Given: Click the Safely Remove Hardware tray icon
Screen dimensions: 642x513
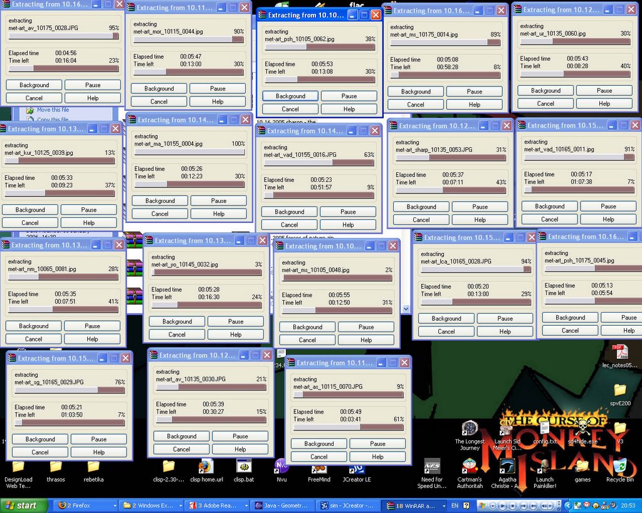Looking at the screenshot, I should 577,505.
